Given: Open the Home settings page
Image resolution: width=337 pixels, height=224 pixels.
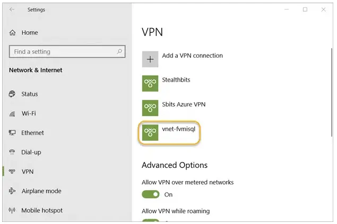Looking at the screenshot, I should tap(29, 33).
